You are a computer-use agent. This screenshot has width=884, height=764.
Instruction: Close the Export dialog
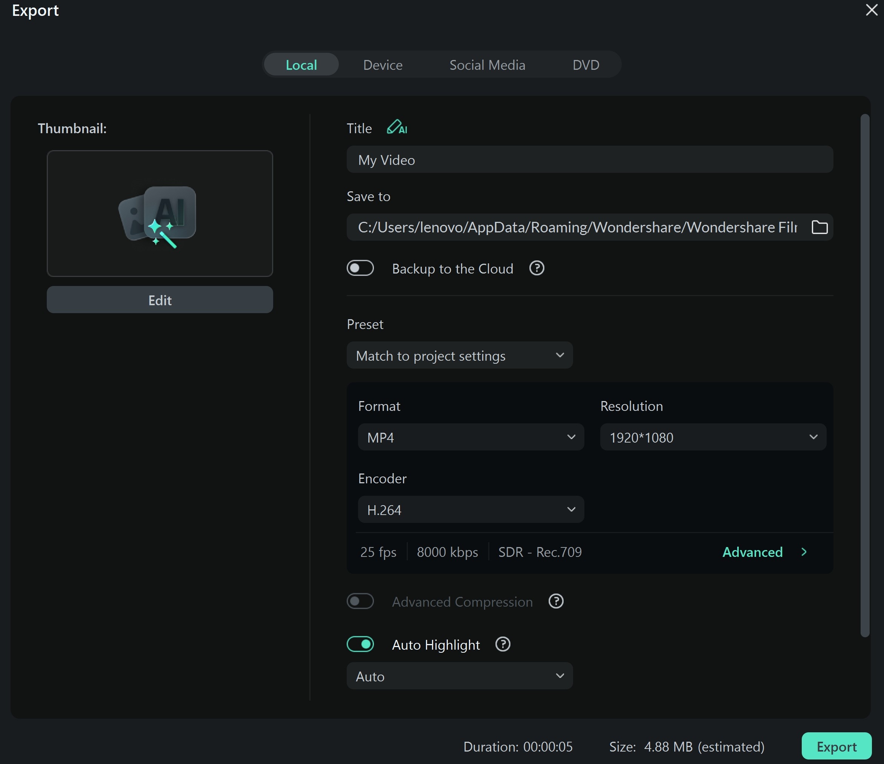coord(872,10)
